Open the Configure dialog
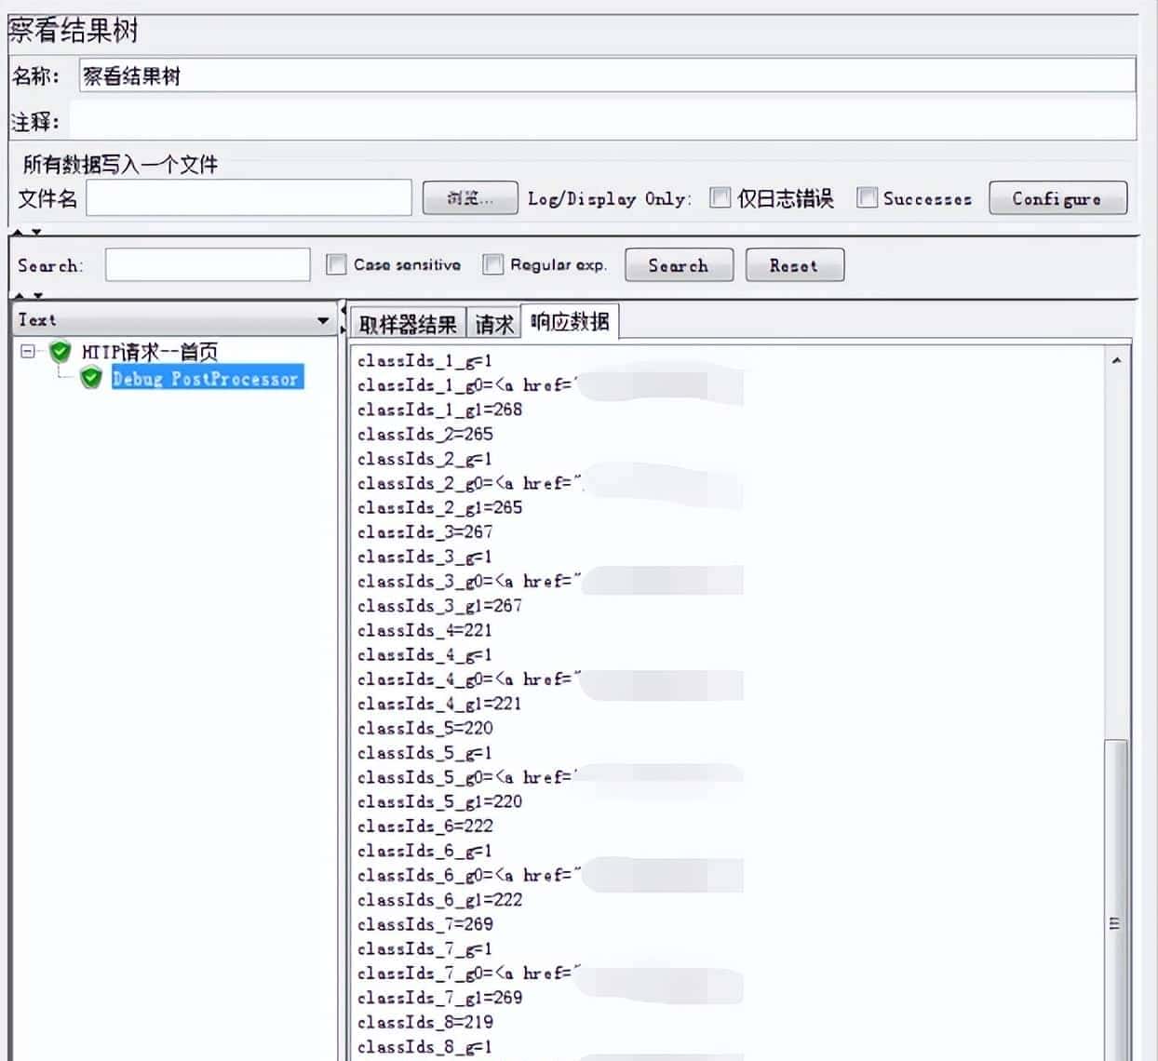The width and height of the screenshot is (1158, 1061). 1057,197
